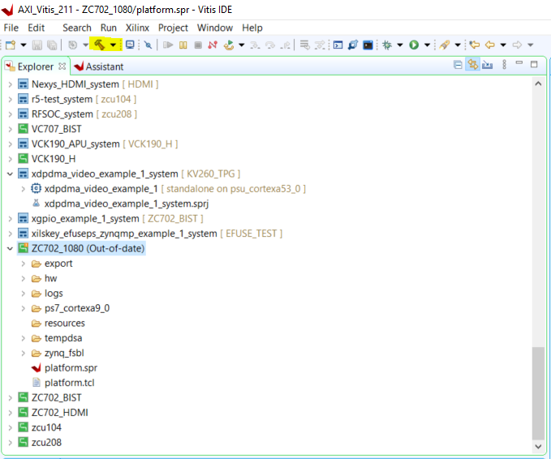The width and height of the screenshot is (551, 459).
Task: Open the Help menu
Action: pyautogui.click(x=252, y=28)
